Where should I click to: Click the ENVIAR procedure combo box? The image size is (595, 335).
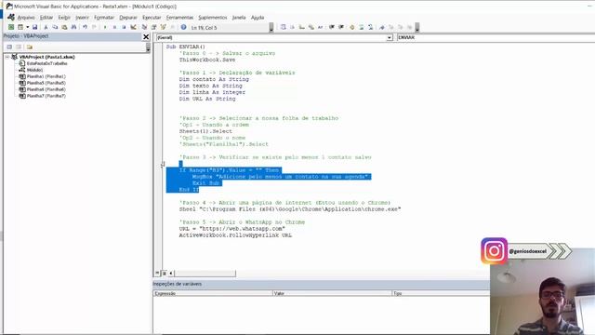[x=496, y=37]
